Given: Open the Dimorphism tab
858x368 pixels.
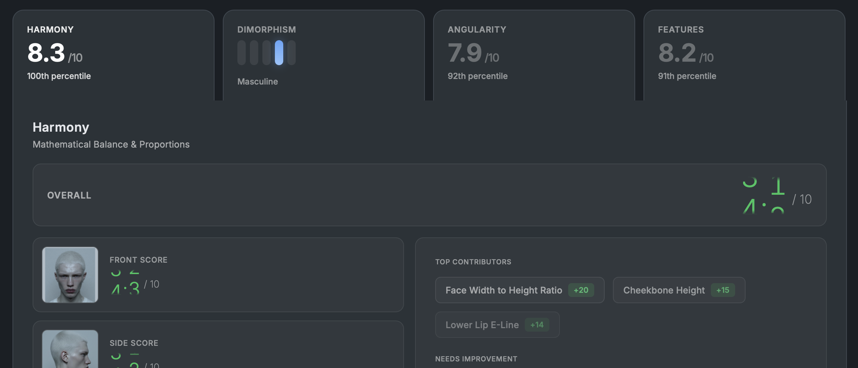Looking at the screenshot, I should coord(323,55).
